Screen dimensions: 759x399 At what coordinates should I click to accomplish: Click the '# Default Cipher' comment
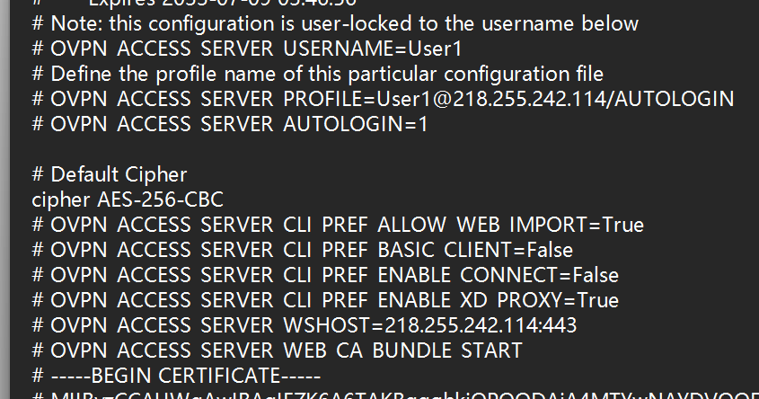click(x=110, y=175)
